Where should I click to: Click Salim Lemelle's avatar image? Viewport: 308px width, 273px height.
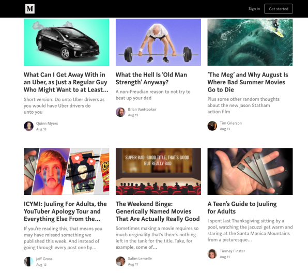click(x=120, y=261)
